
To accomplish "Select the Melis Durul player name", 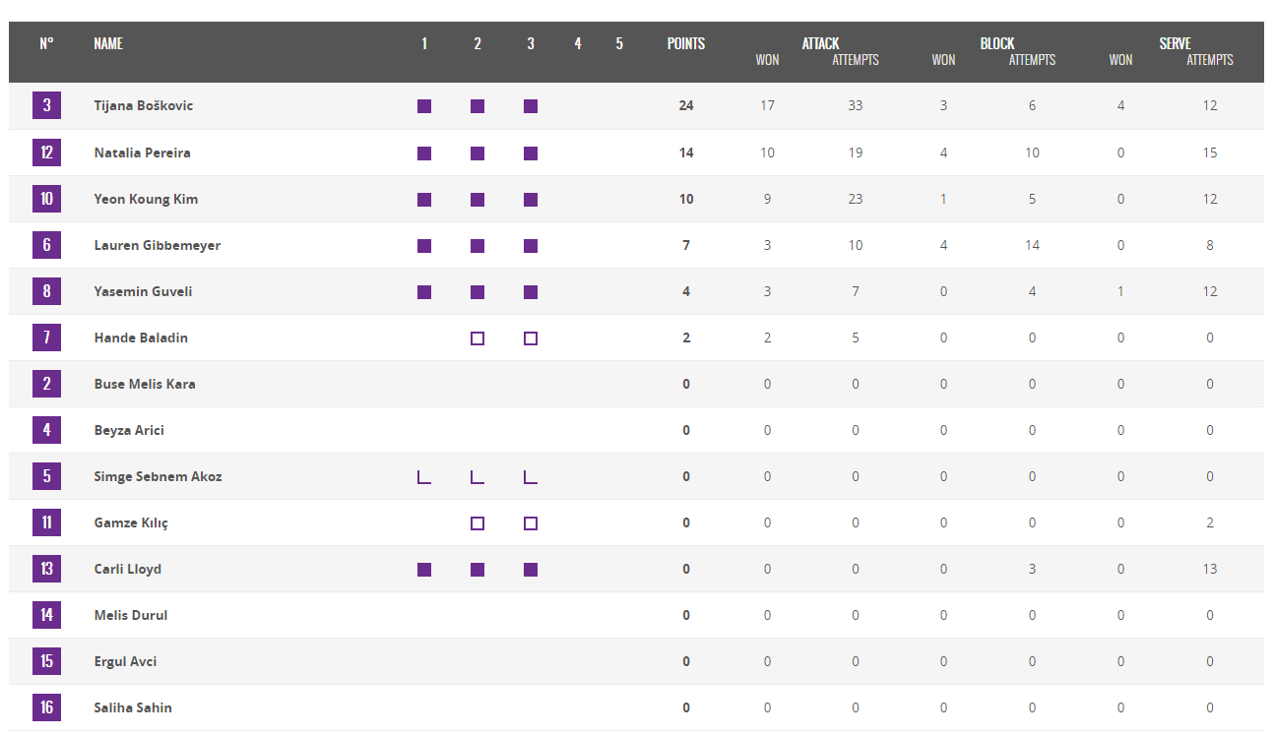I will click(x=131, y=615).
